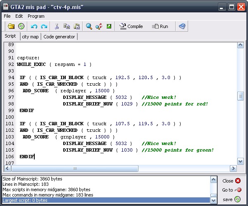Click the editor scroll down arrow
The height and width of the screenshot is (206, 248).
(240, 162)
